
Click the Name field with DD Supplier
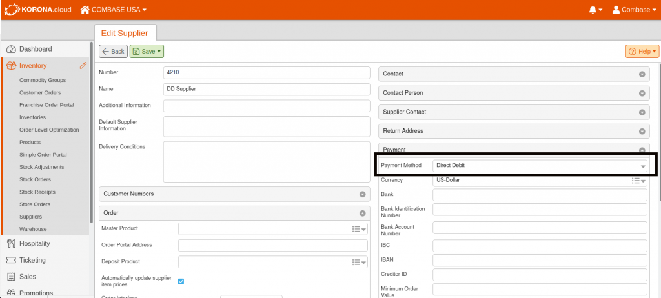[267, 90]
